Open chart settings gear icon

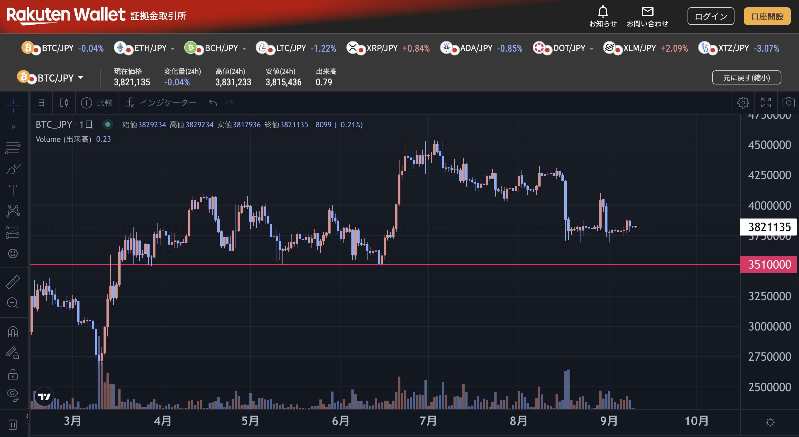743,103
